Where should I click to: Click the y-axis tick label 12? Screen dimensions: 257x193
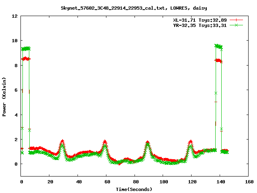tap(15, 16)
